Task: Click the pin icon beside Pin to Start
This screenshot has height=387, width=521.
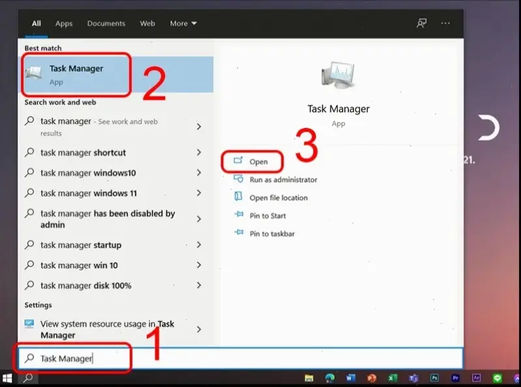Action: coord(238,215)
